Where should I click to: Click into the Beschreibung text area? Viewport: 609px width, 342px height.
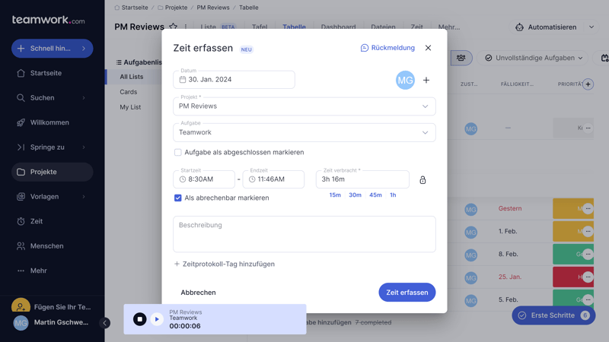[x=304, y=234]
